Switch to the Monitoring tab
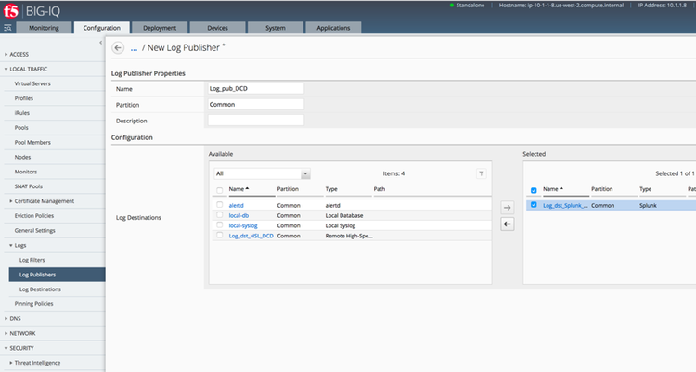Screen dimensions: 696x372 (x=44, y=28)
